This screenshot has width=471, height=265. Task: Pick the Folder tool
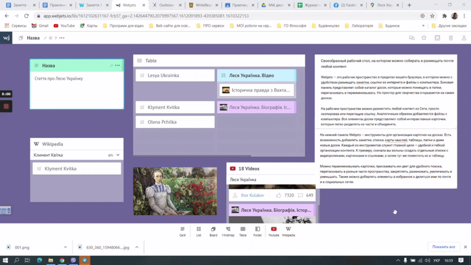[x=257, y=231]
